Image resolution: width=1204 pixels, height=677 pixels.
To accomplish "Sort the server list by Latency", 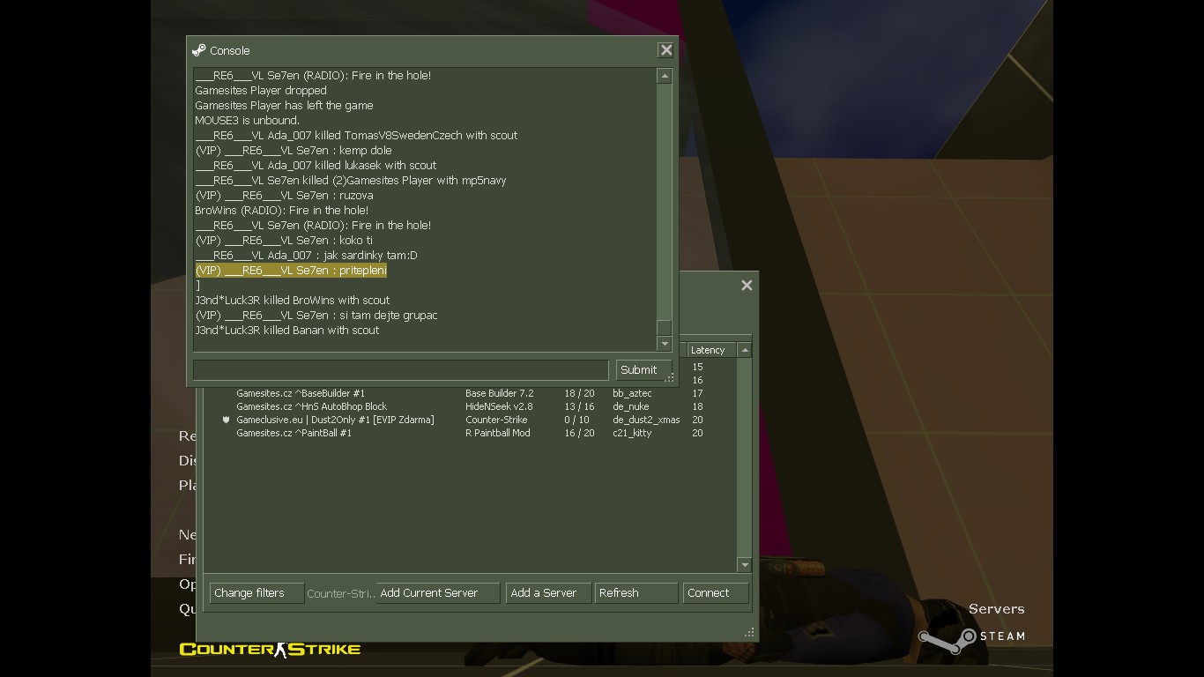I will [711, 350].
